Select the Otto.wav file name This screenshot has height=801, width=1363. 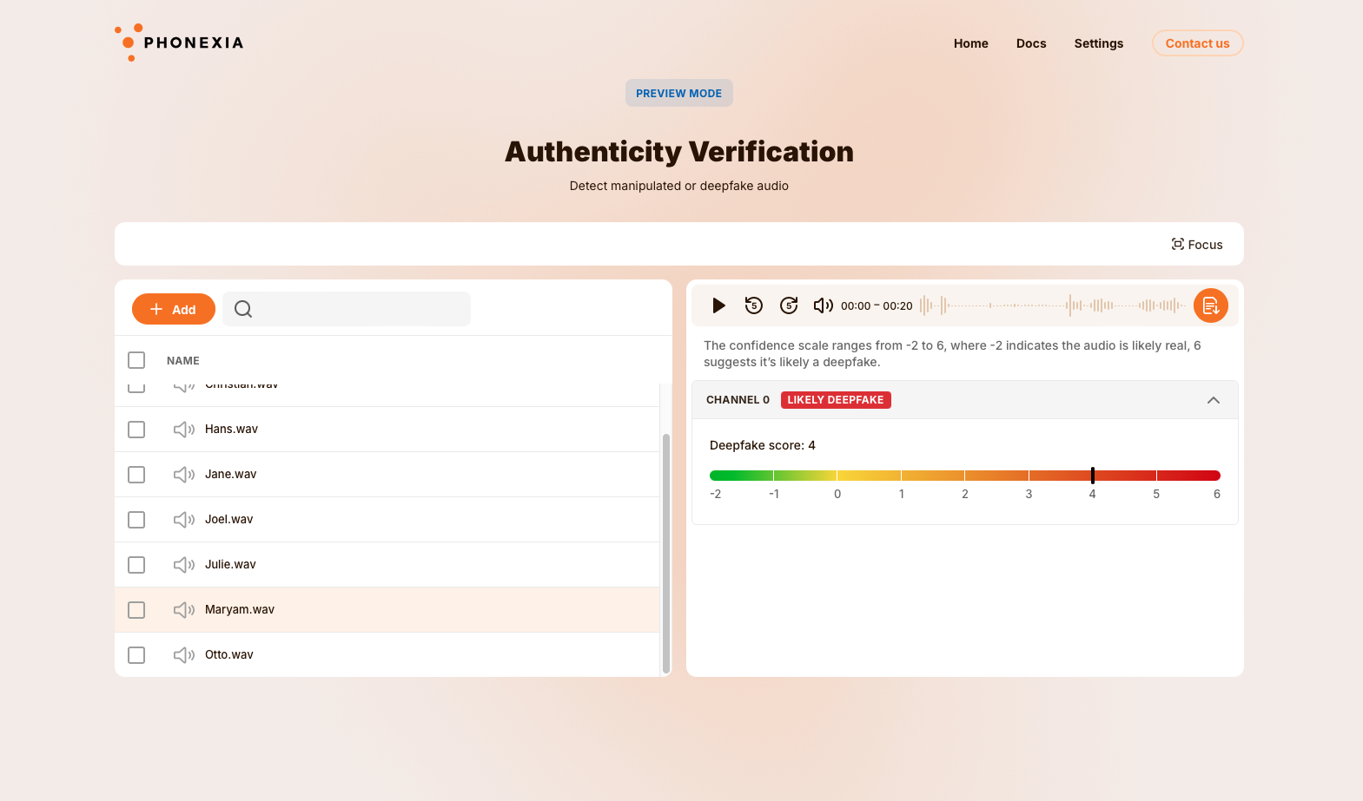(229, 655)
